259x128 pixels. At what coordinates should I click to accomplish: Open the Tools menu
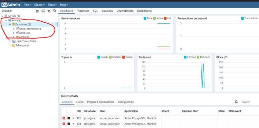point(52,5)
